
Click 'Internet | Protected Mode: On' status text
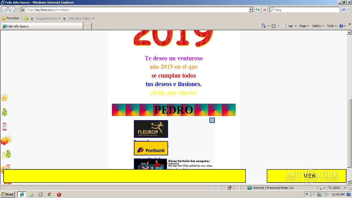click(273, 188)
